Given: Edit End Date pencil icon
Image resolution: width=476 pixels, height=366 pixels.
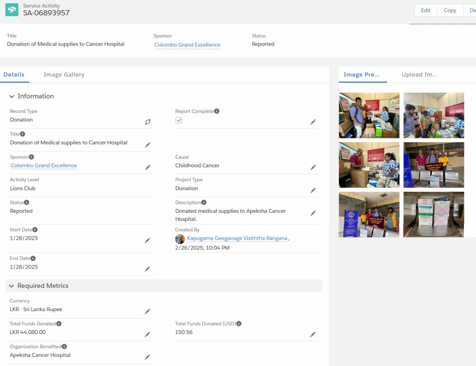Looking at the screenshot, I should coord(147,269).
